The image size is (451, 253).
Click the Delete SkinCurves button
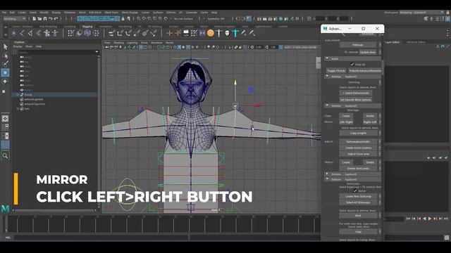358,169
